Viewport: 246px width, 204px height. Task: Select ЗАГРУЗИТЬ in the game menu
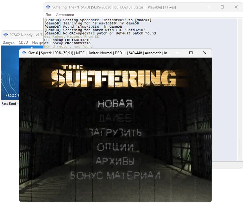pyautogui.click(x=115, y=132)
